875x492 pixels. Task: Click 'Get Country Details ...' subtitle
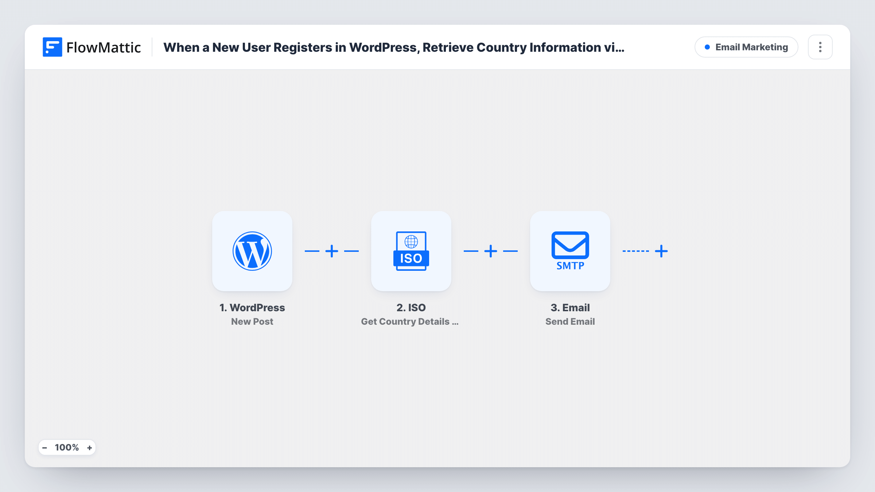tap(410, 321)
